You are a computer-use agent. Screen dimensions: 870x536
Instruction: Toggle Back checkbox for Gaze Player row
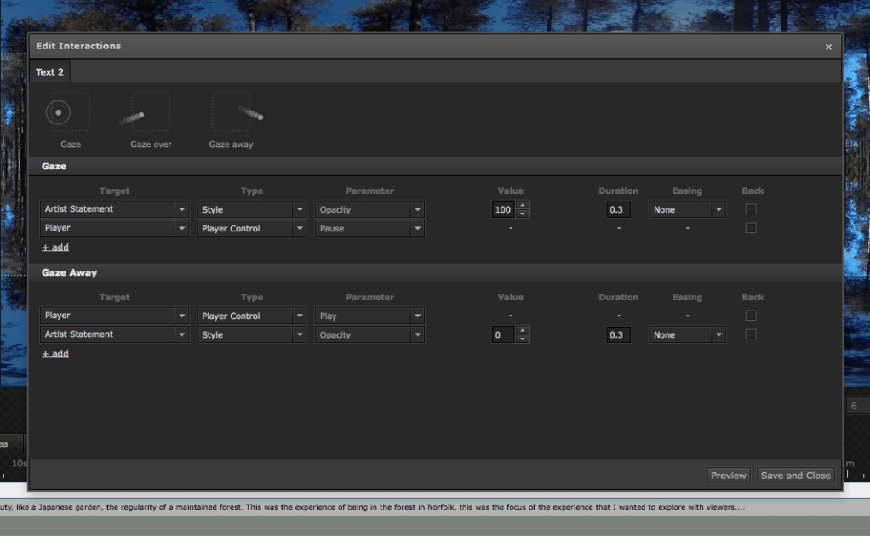751,228
